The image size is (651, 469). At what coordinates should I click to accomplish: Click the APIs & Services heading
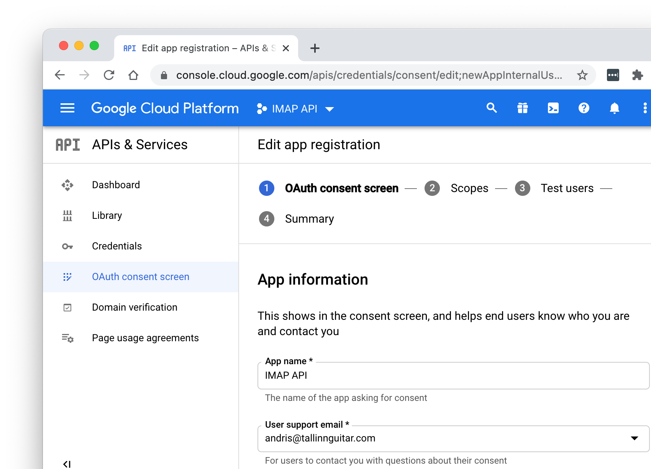(140, 145)
